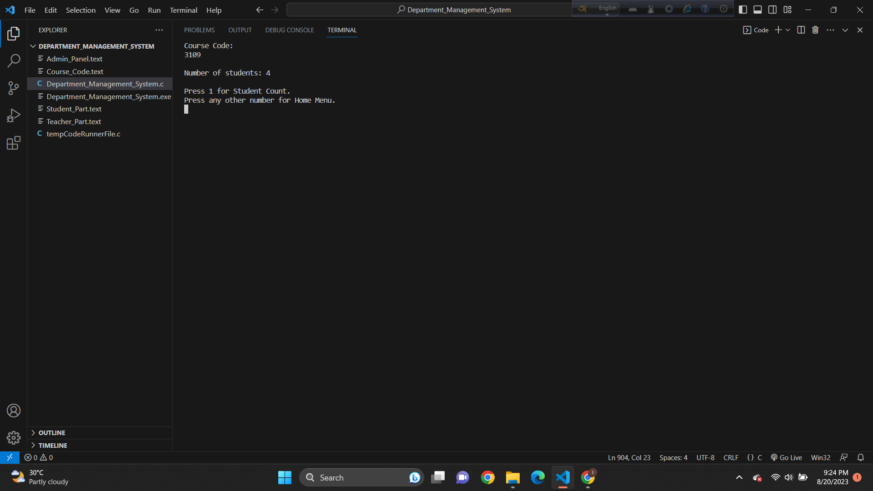
Task: Click the notification bell in status bar
Action: (861, 457)
